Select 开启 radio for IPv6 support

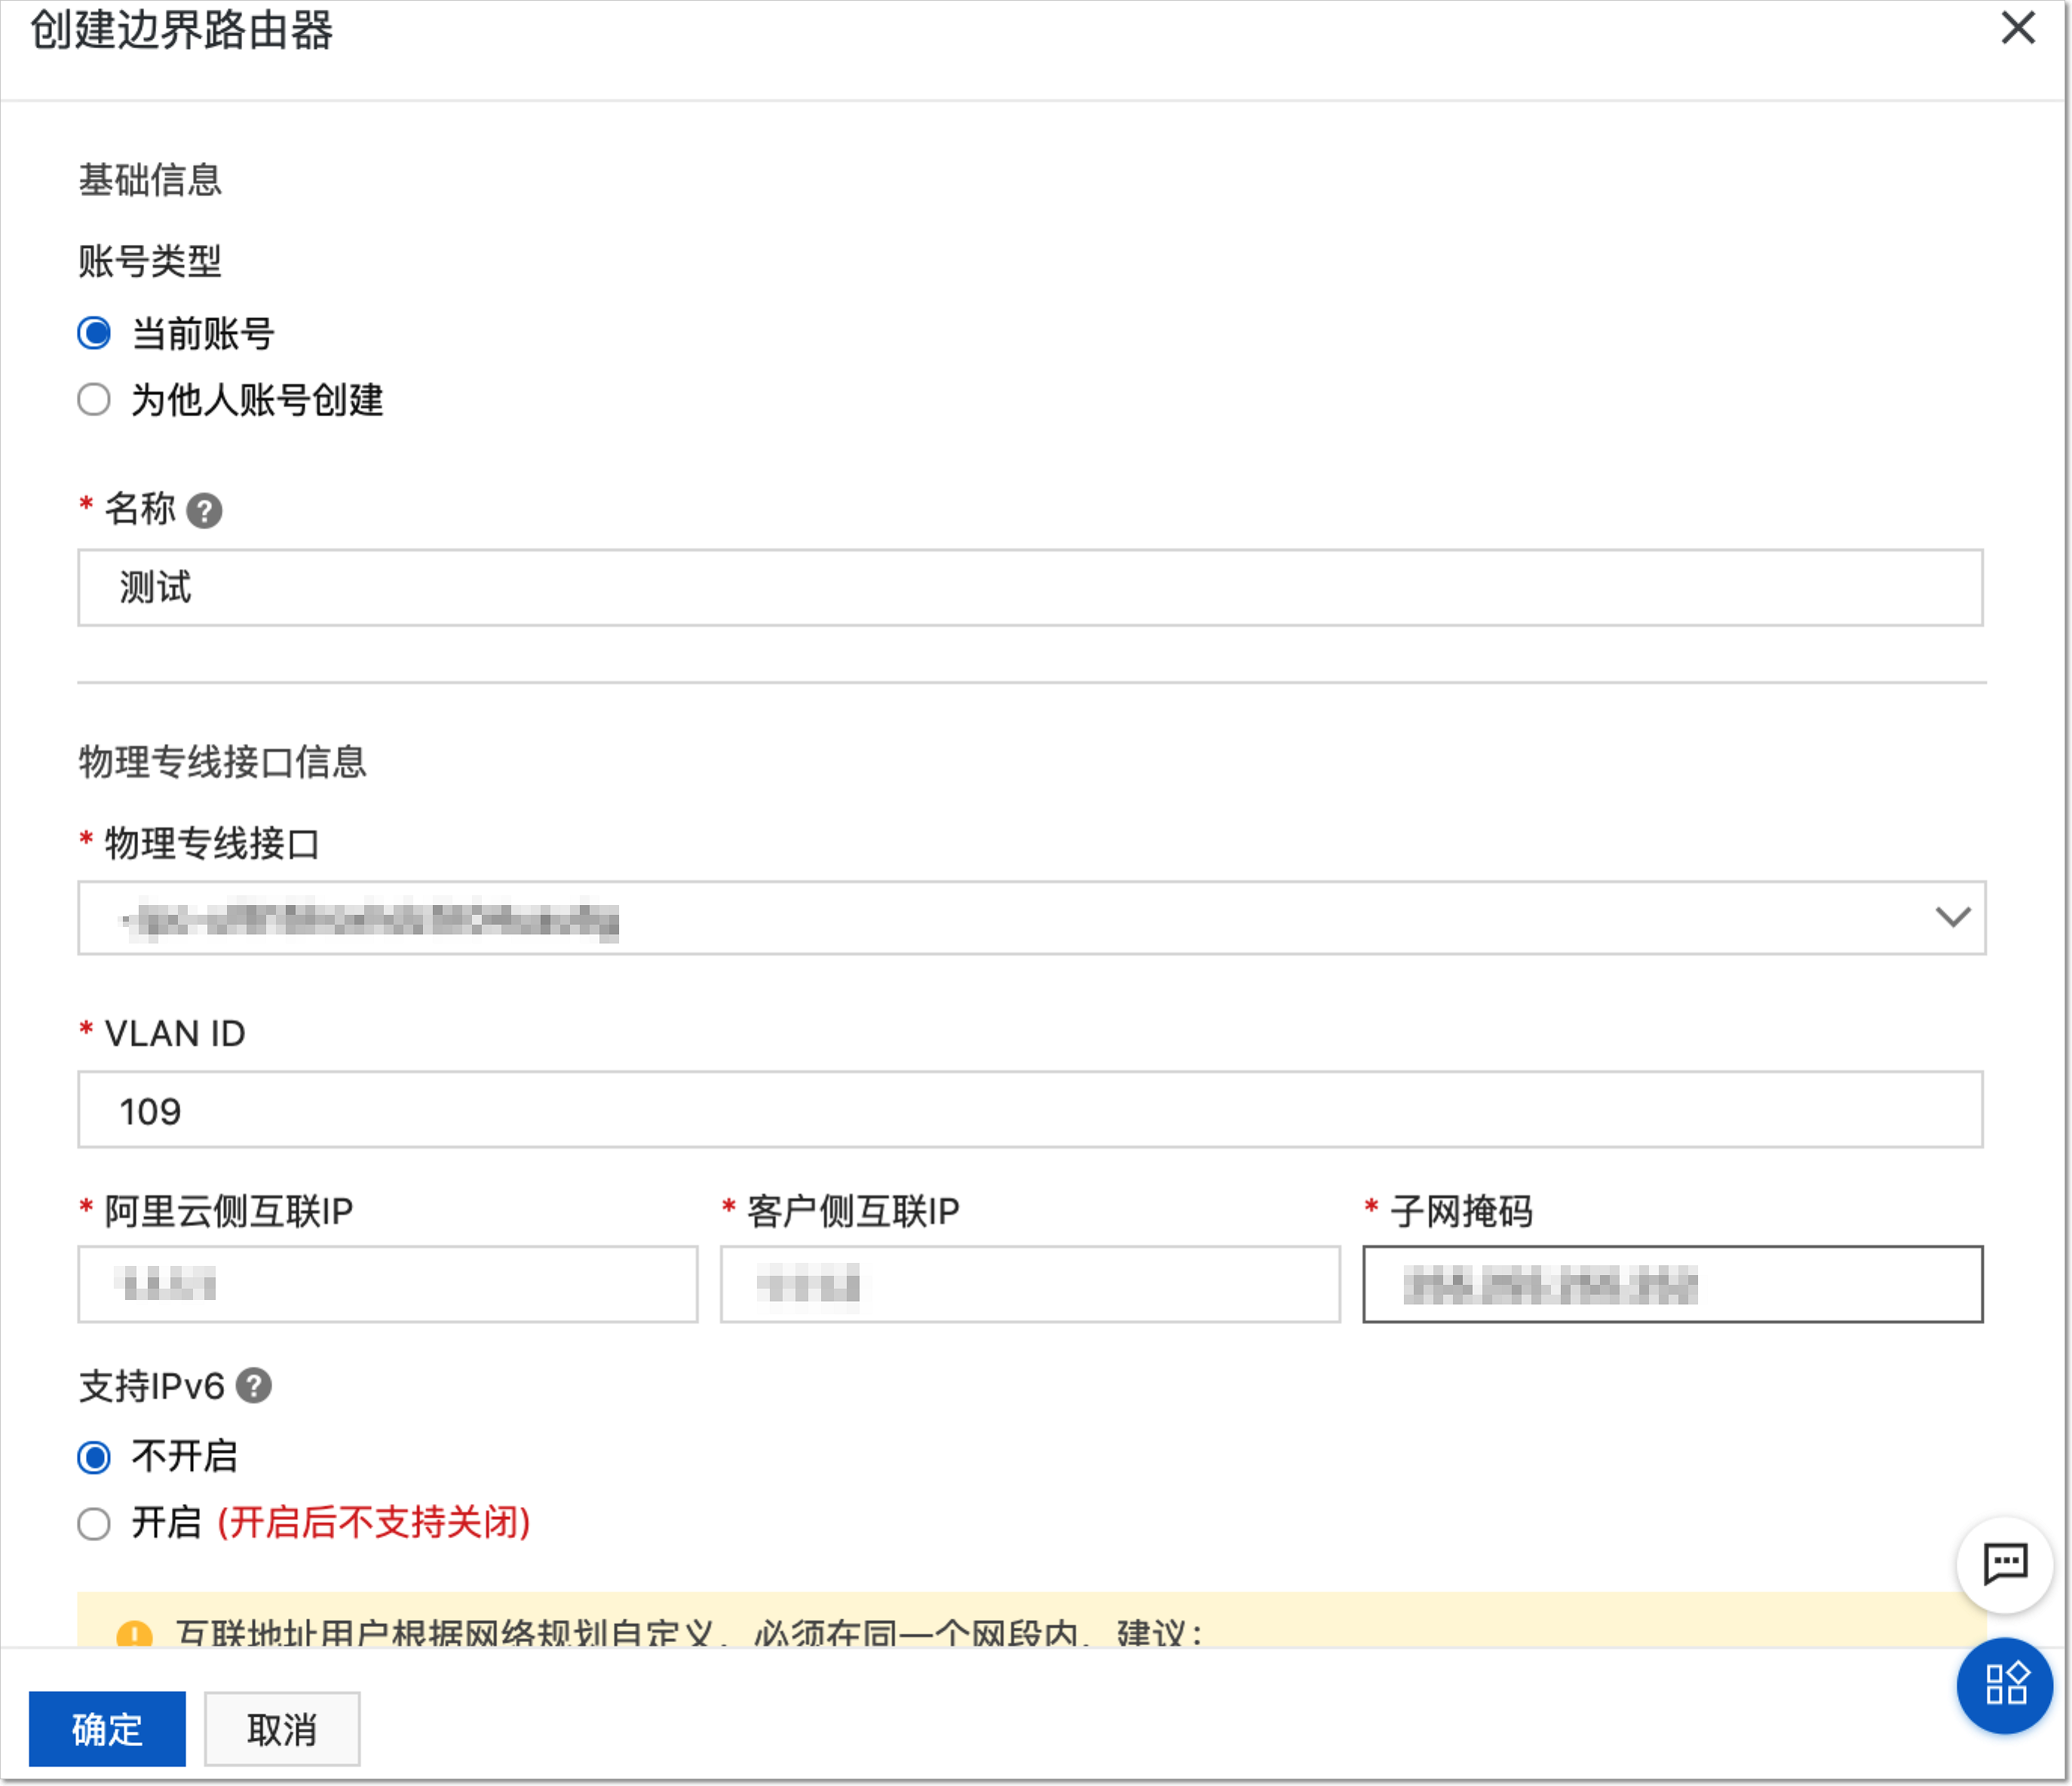pos(94,1525)
